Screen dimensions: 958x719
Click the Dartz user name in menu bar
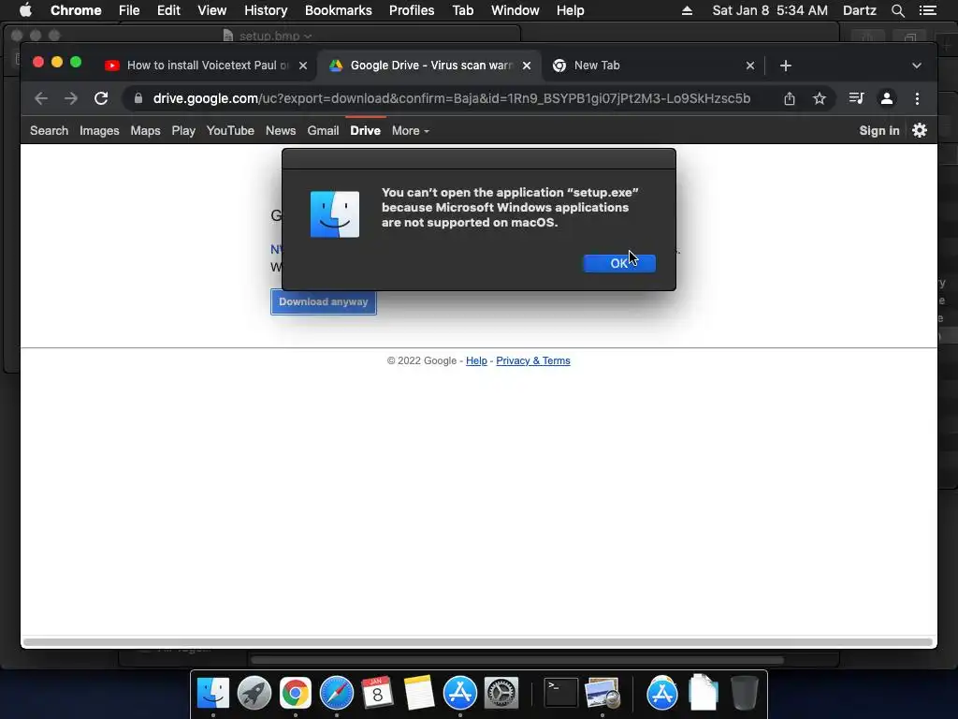tap(860, 10)
